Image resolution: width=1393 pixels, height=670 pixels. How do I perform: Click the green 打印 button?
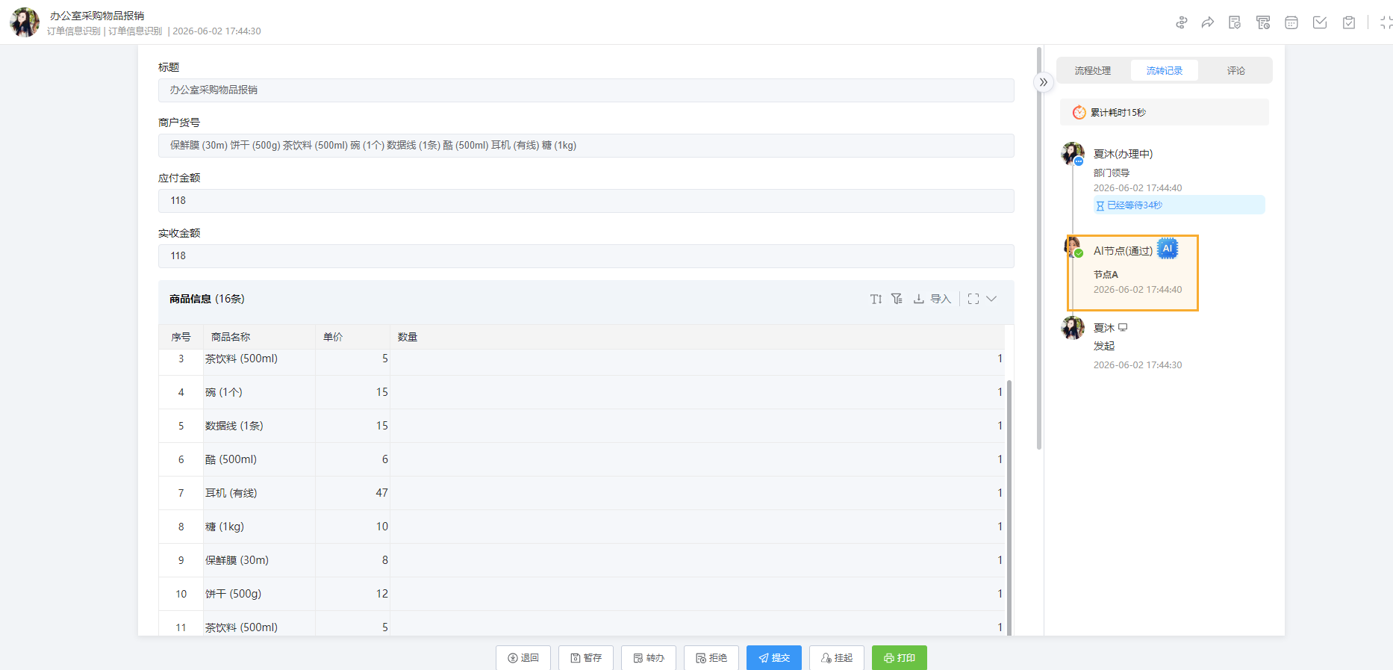(900, 657)
